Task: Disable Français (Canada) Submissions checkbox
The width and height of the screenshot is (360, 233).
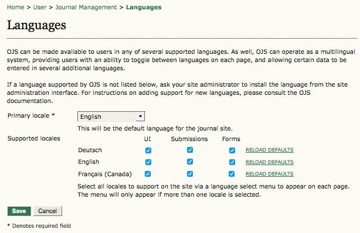Action: click(x=190, y=174)
